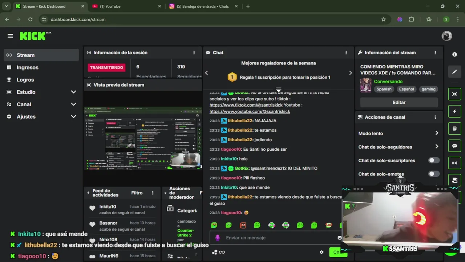
Task: Click the info icon in right toolbar
Action: 454,55
